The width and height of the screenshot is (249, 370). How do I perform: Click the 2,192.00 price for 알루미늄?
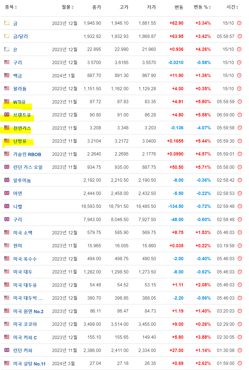[x=92, y=180]
